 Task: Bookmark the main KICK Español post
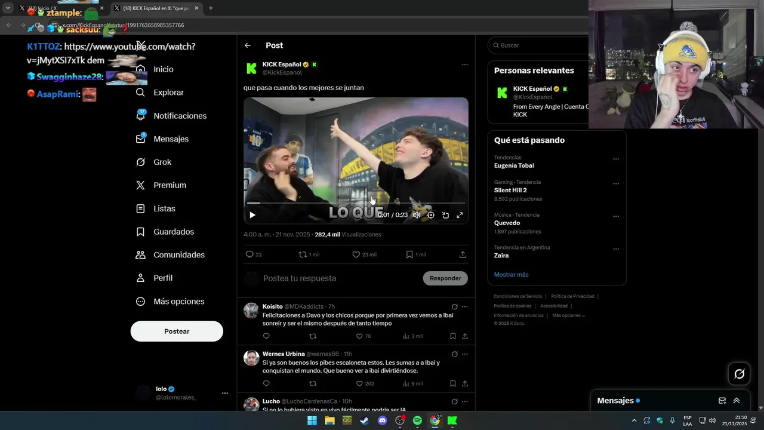pyautogui.click(x=409, y=254)
